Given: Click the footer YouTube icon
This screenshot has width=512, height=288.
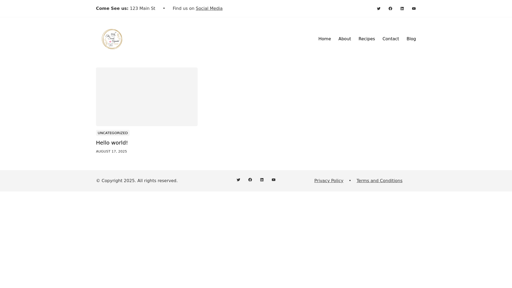Looking at the screenshot, I should [x=274, y=180].
